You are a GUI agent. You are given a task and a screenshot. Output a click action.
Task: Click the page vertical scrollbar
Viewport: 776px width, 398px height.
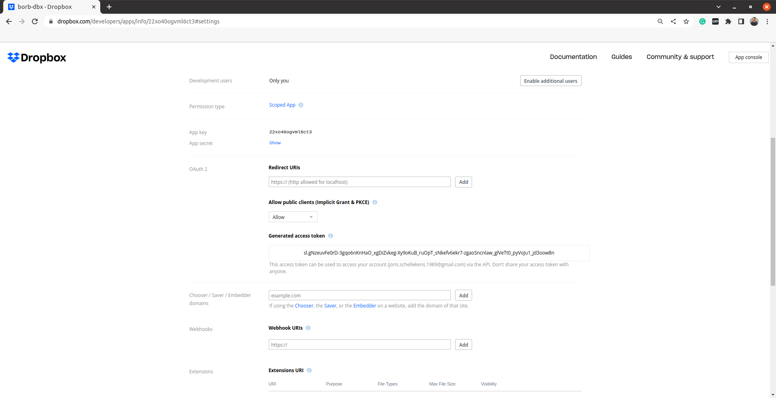pyautogui.click(x=773, y=211)
